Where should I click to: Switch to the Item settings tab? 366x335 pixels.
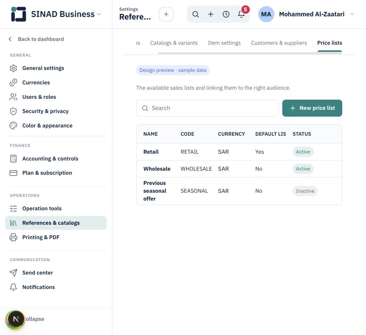(224, 43)
